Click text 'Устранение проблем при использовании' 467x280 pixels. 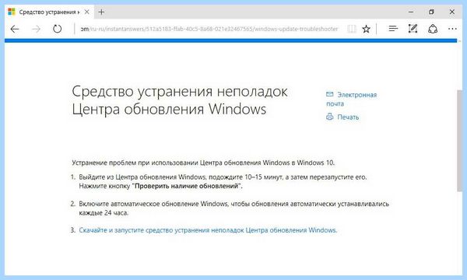click(x=135, y=163)
